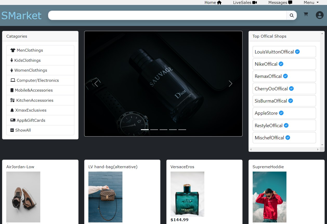This screenshot has width=327, height=224.
Task: Go to Home via house icon
Action: coord(219,3)
